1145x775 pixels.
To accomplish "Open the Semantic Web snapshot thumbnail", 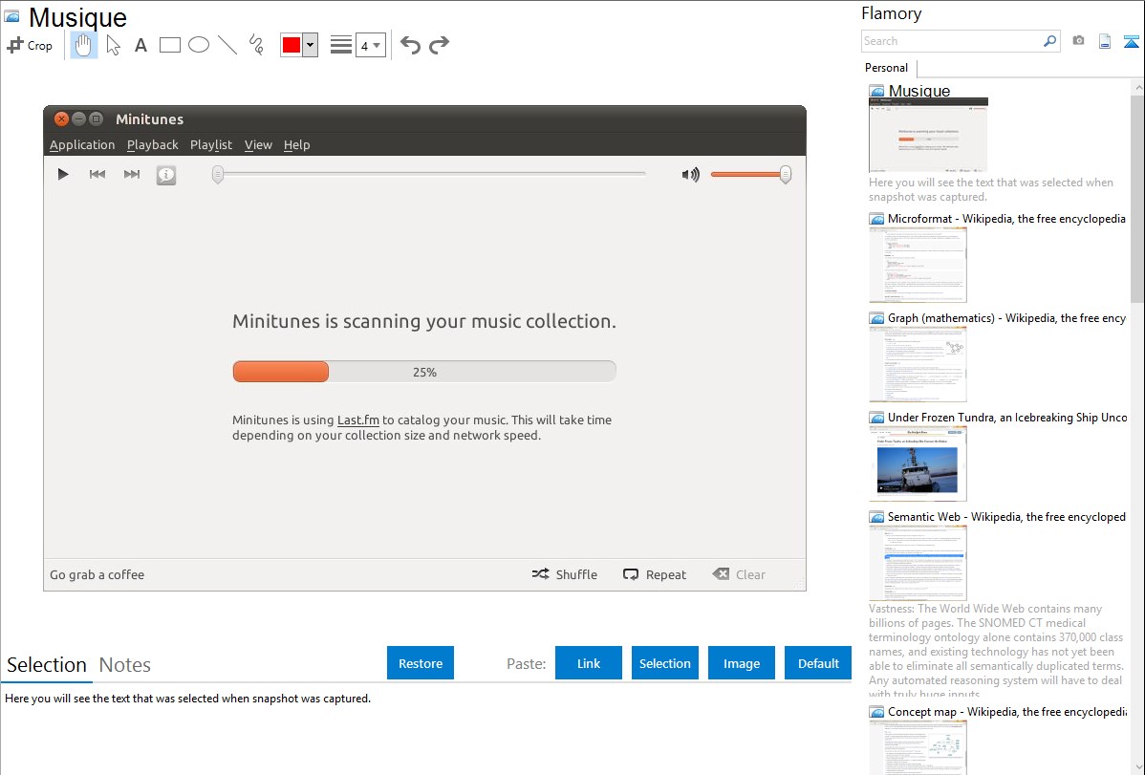I will pos(918,563).
